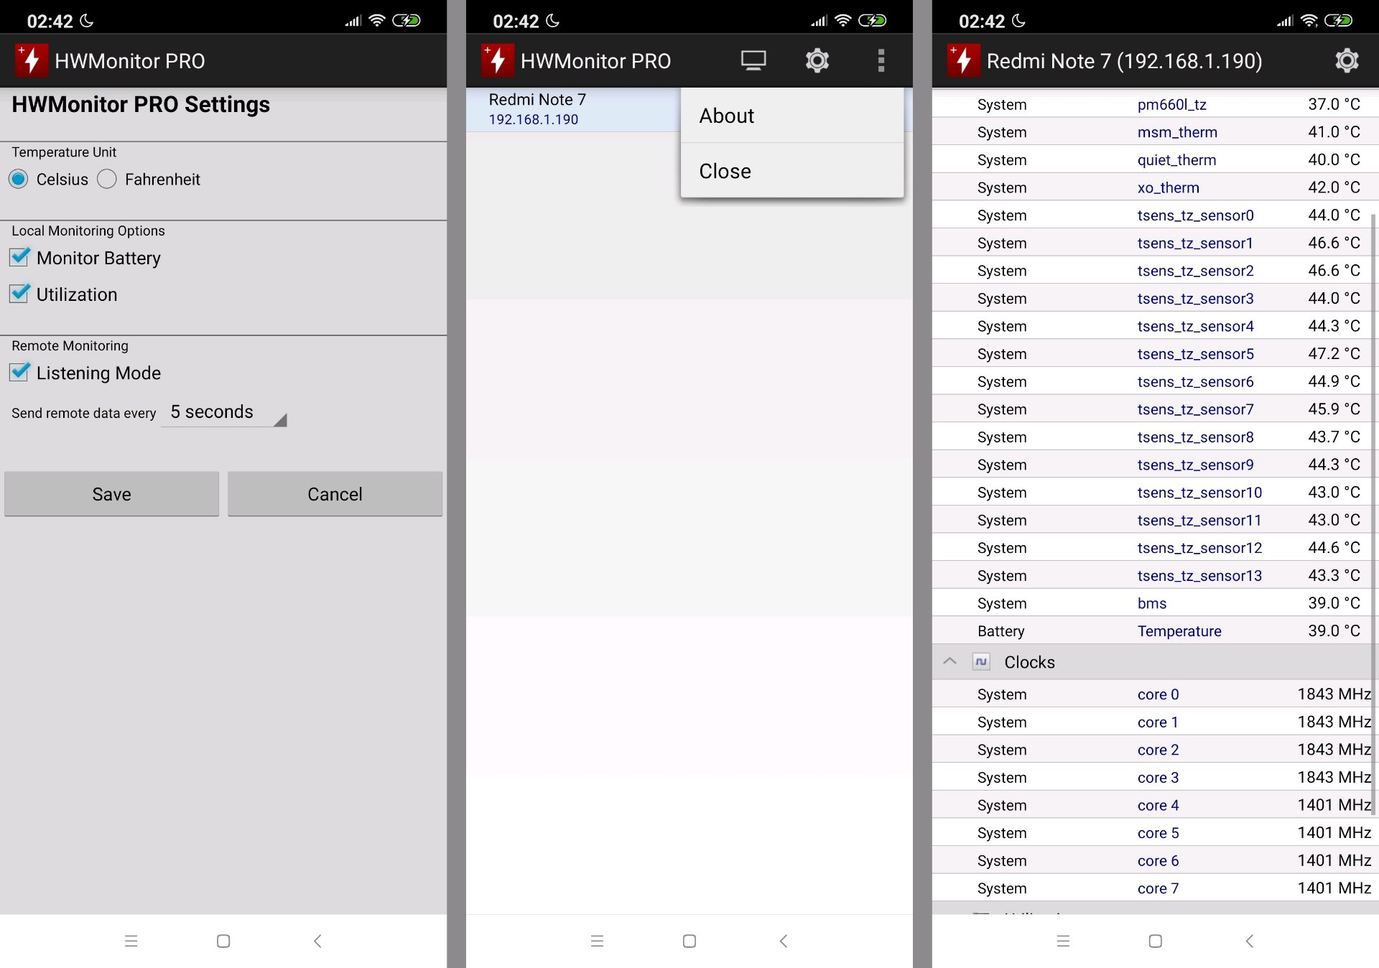Image resolution: width=1379 pixels, height=968 pixels.
Task: Select the tsens_tz_sensor0 row
Action: point(1155,215)
